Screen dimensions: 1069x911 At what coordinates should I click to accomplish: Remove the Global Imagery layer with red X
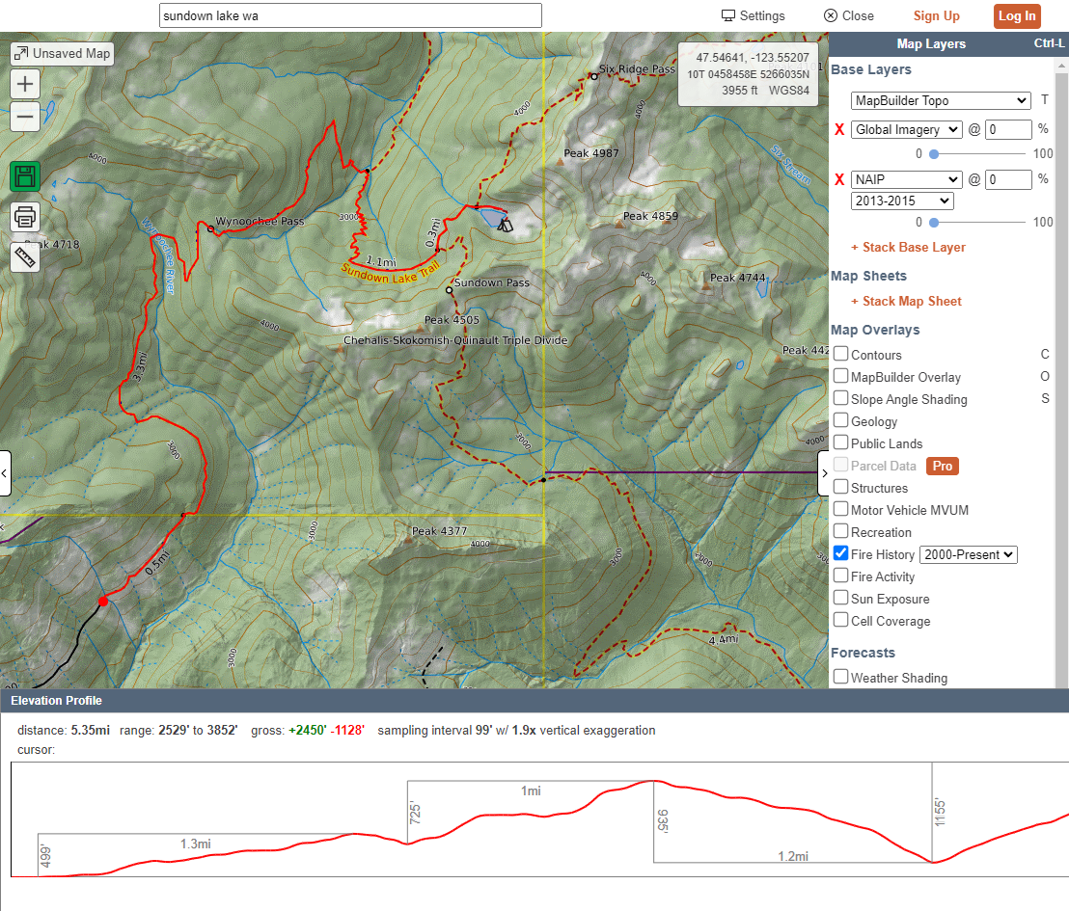839,129
